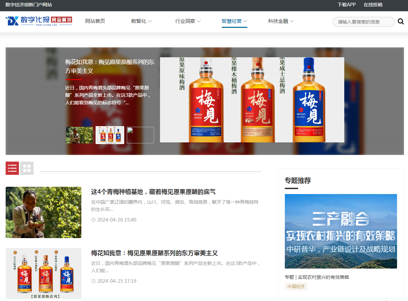The image size is (408, 301).
Task: Select the broken-image third carousel thumbnail
Action: coord(140,135)
